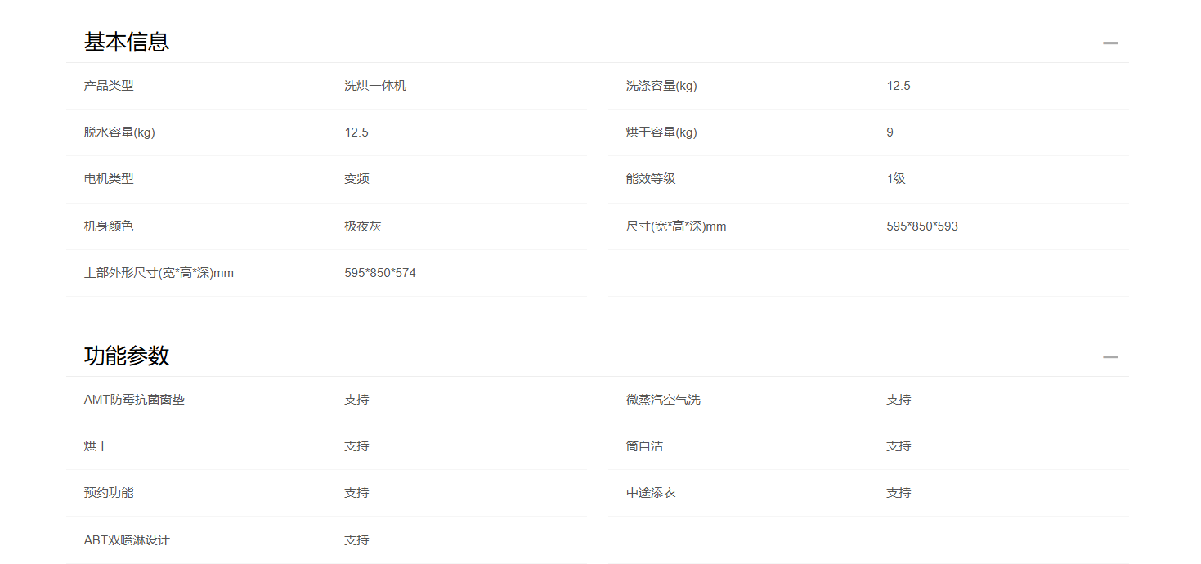Viewport: 1201px width, 564px height.
Task: Click the 筒自洁 label
Action: pyautogui.click(x=644, y=446)
